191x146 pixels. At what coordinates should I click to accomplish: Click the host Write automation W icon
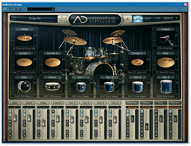click(21, 9)
